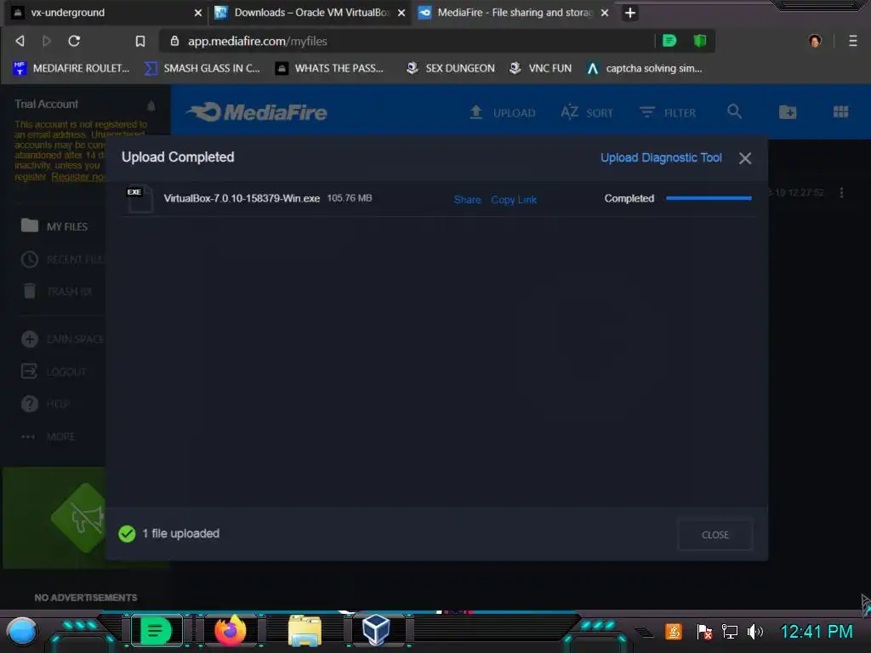The image size is (871, 653).
Task: Click the green checkmark by 1 file uploaded
Action: click(x=127, y=534)
